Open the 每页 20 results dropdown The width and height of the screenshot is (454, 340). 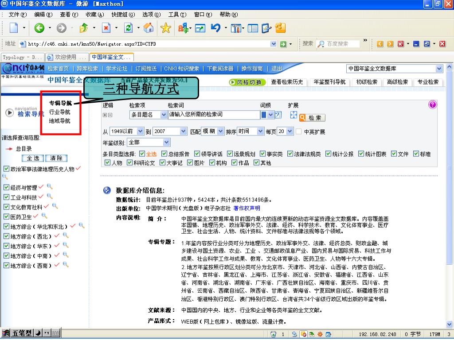coord(290,131)
